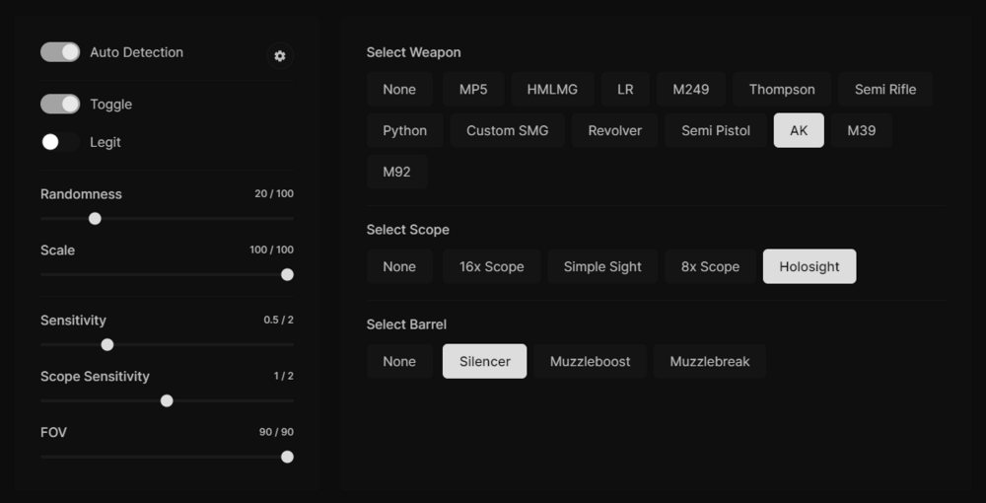Viewport: 986px width, 503px height.
Task: Select the M39 weapon
Action: pyautogui.click(x=862, y=131)
